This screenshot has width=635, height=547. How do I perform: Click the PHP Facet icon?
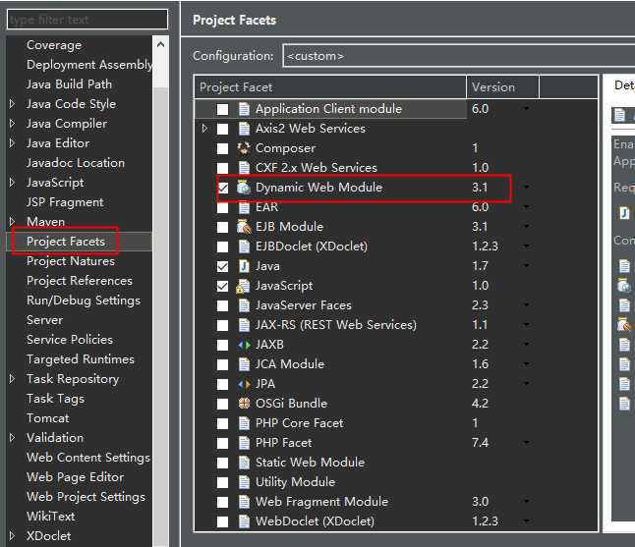pyautogui.click(x=244, y=443)
